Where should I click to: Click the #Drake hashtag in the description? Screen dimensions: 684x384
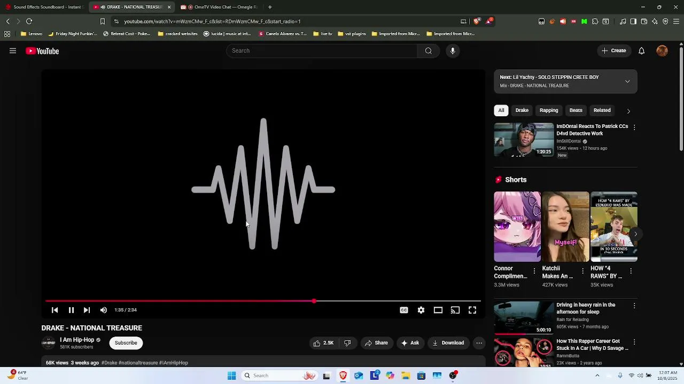pyautogui.click(x=109, y=363)
